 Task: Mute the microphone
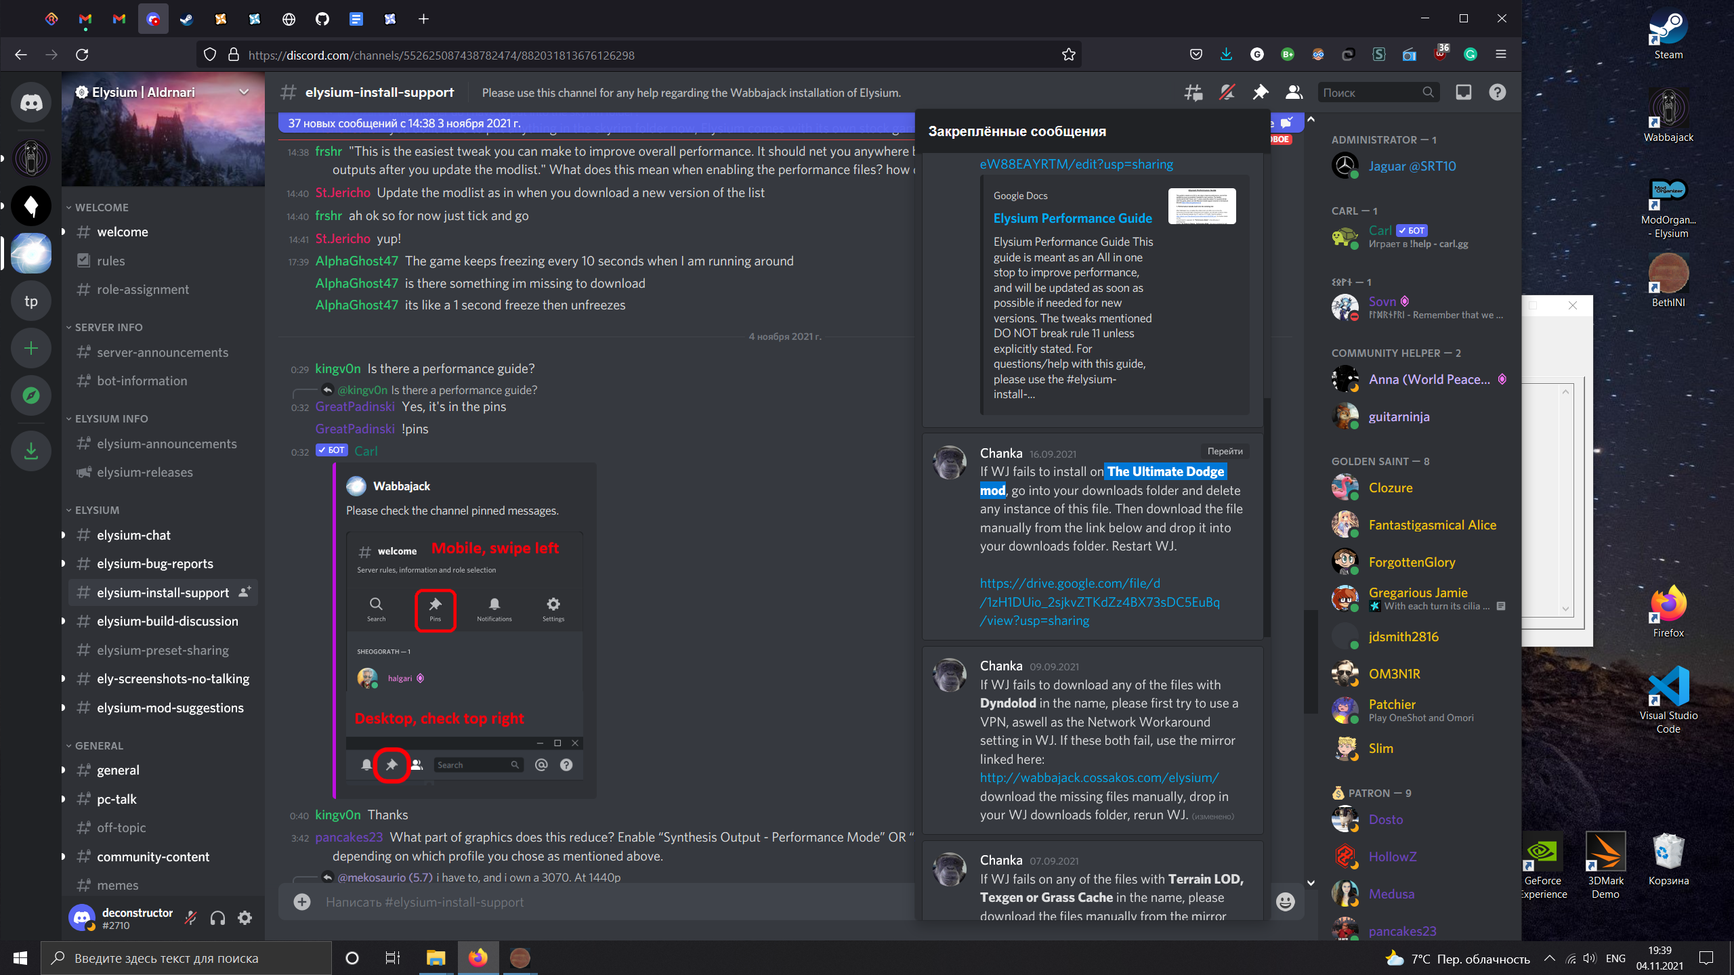pyautogui.click(x=190, y=918)
